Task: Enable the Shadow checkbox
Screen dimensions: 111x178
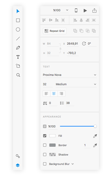Action: coord(45,155)
